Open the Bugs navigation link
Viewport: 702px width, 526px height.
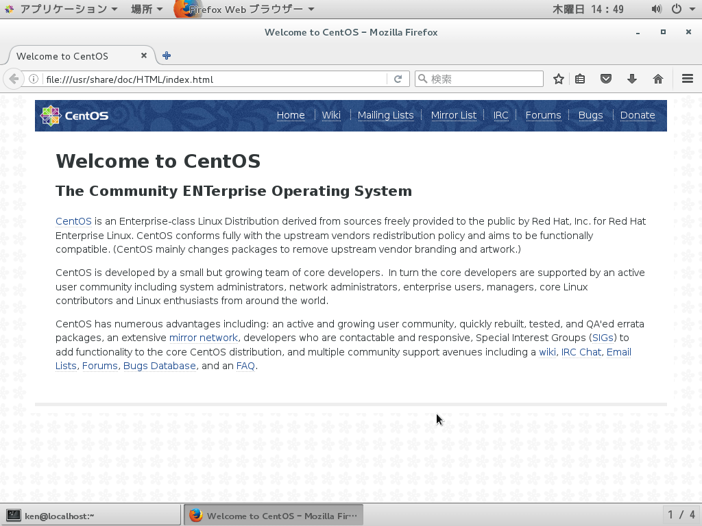[x=590, y=115]
